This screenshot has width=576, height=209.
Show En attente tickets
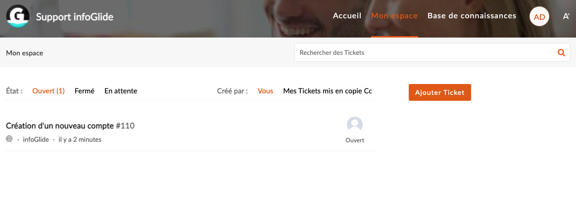(x=121, y=91)
